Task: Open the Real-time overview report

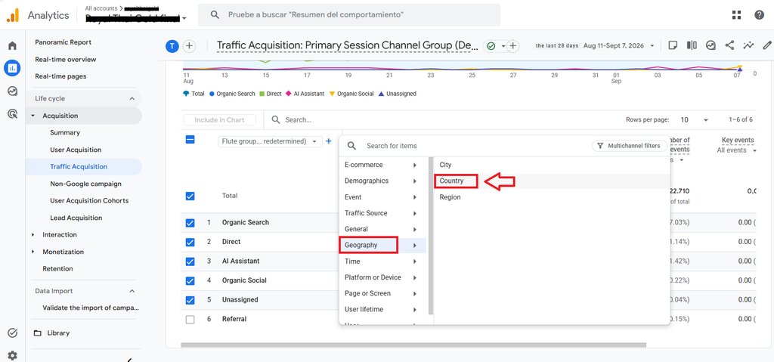Action: (66, 59)
